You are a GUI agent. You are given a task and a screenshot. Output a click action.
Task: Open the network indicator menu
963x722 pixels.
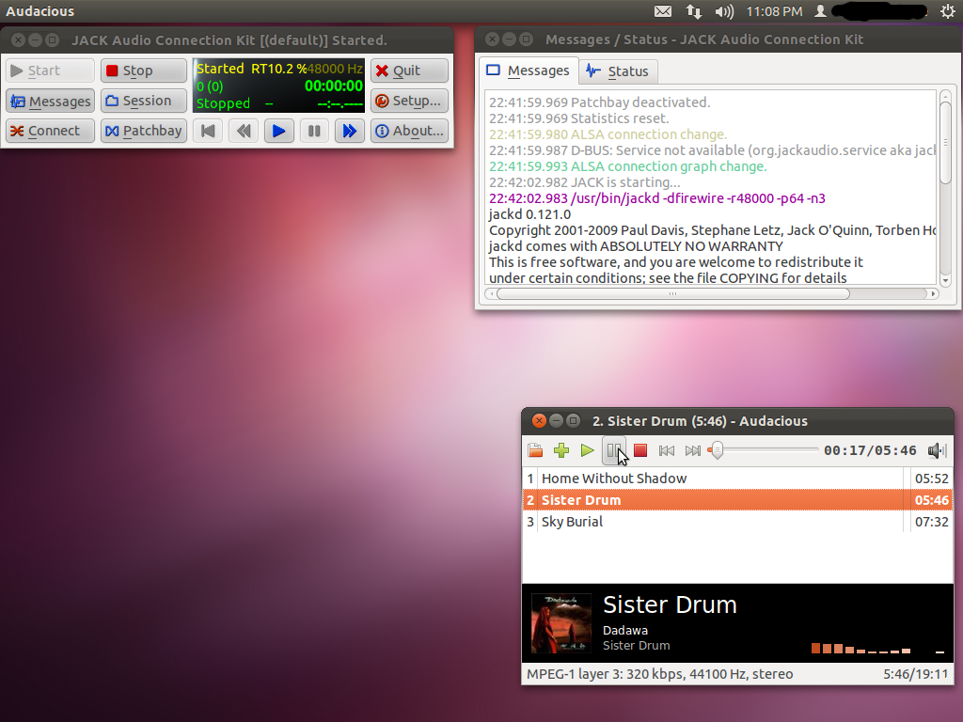(694, 11)
